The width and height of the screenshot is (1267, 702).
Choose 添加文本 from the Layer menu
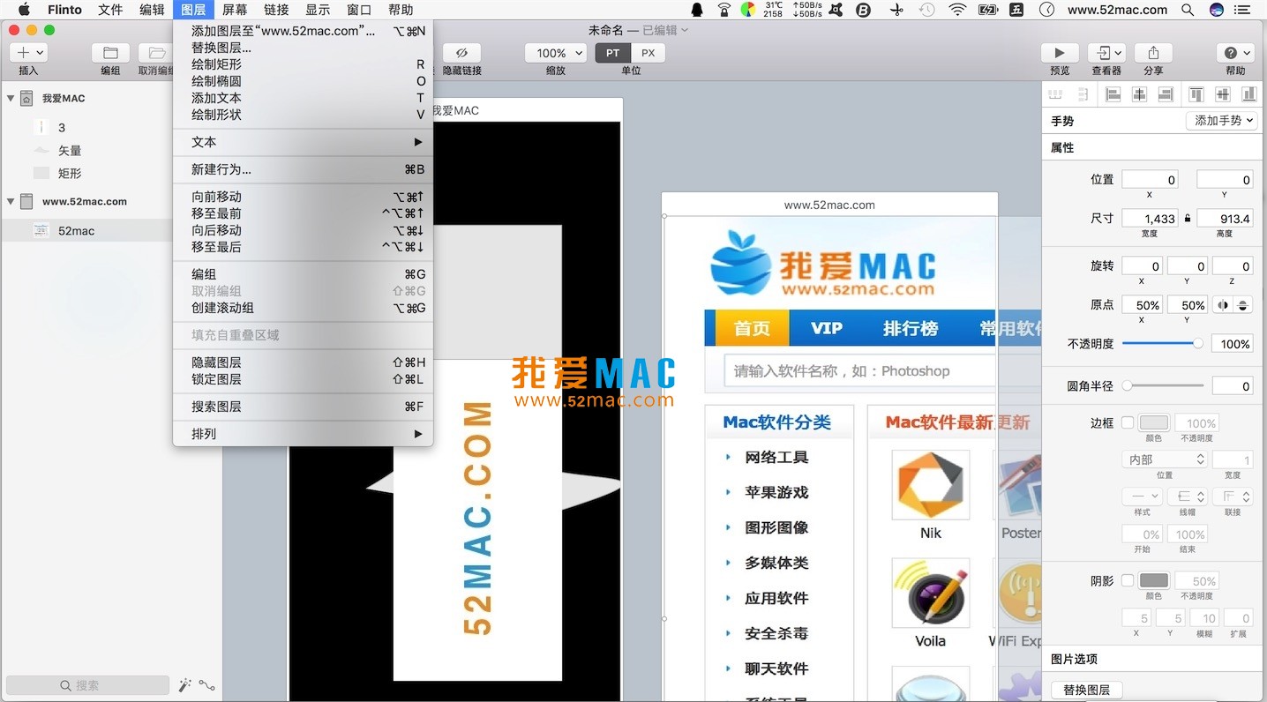[304, 98]
